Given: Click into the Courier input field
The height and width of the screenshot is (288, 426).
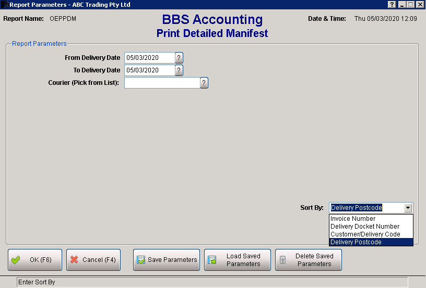Looking at the screenshot, I should 162,83.
